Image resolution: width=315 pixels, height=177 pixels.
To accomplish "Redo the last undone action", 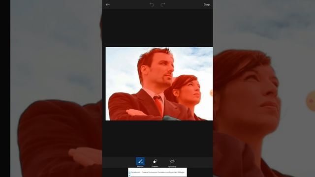I will click(x=163, y=4).
